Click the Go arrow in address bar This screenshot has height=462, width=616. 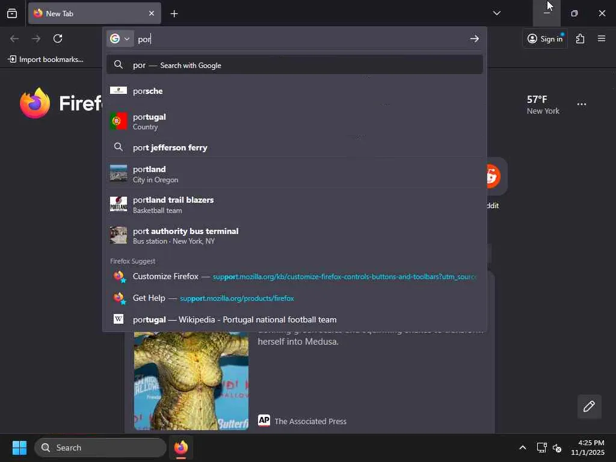(474, 38)
